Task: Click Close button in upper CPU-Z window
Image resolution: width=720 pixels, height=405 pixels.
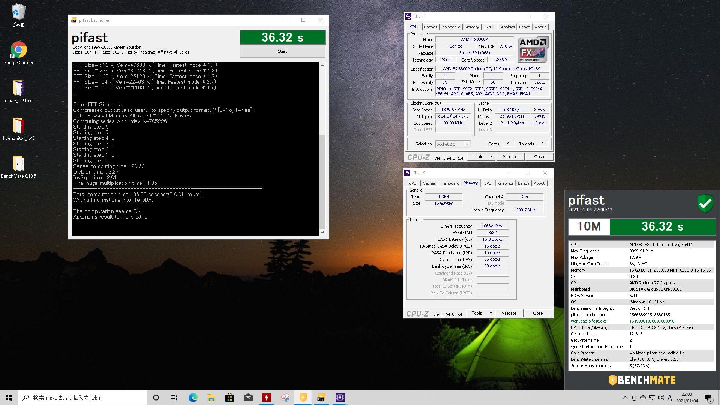Action: (538, 157)
